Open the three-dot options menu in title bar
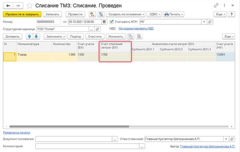Screen dimensions: 240x152 point(224,6)
